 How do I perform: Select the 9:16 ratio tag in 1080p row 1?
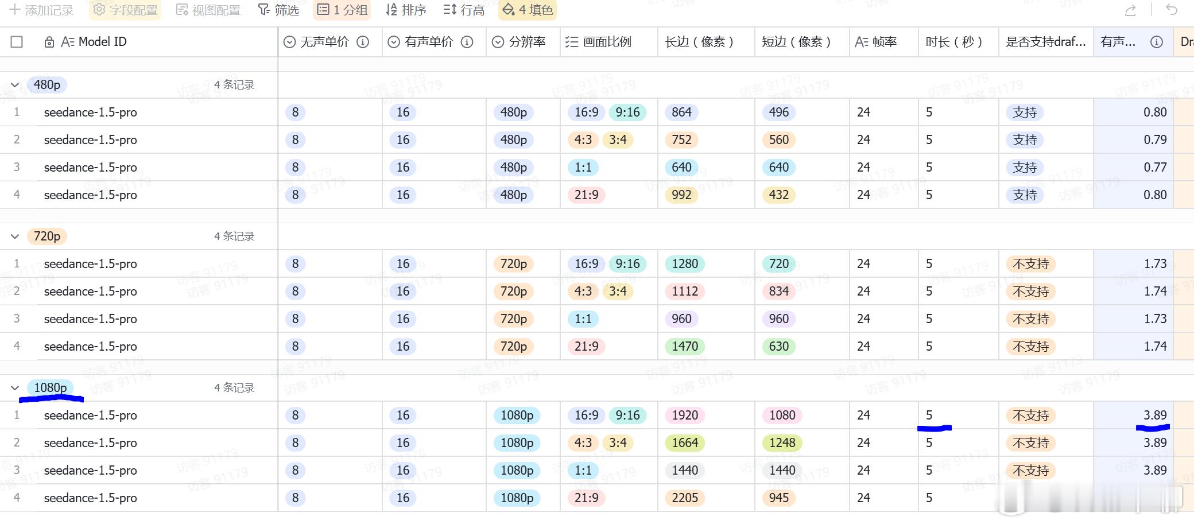coord(627,415)
